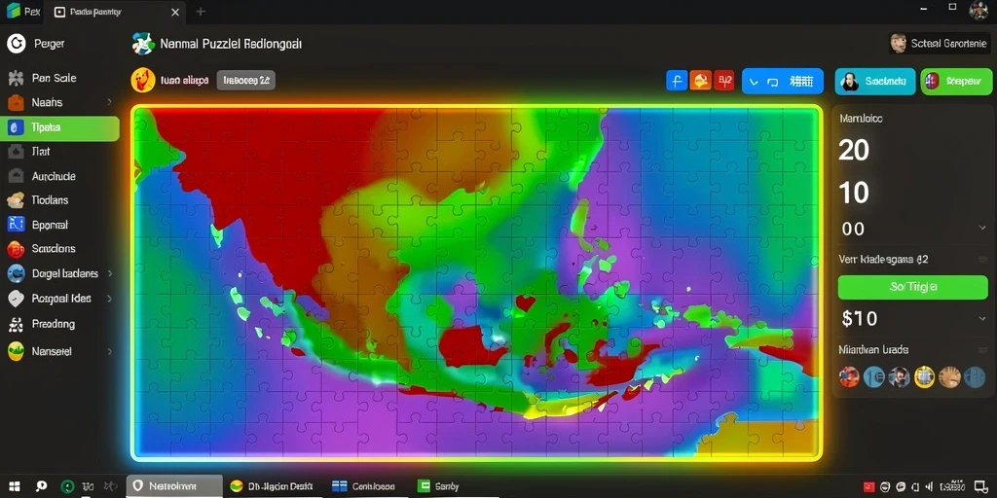
Task: Click the Perger logo icon in sidebar
Action: (16, 44)
